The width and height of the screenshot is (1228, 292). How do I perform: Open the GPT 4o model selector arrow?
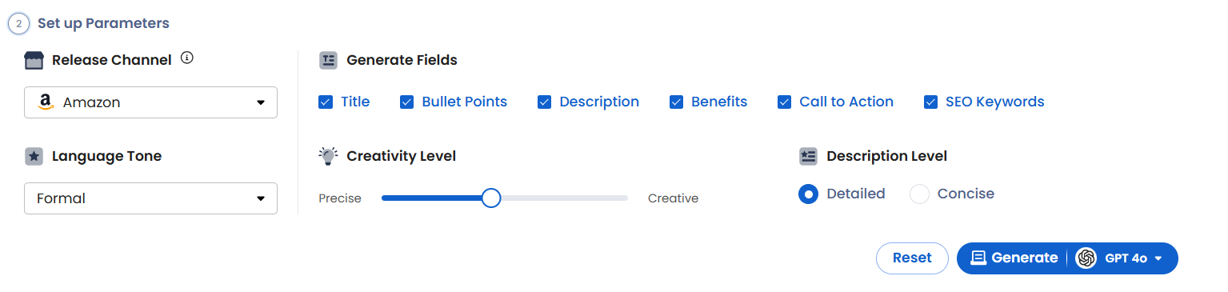(x=1158, y=258)
